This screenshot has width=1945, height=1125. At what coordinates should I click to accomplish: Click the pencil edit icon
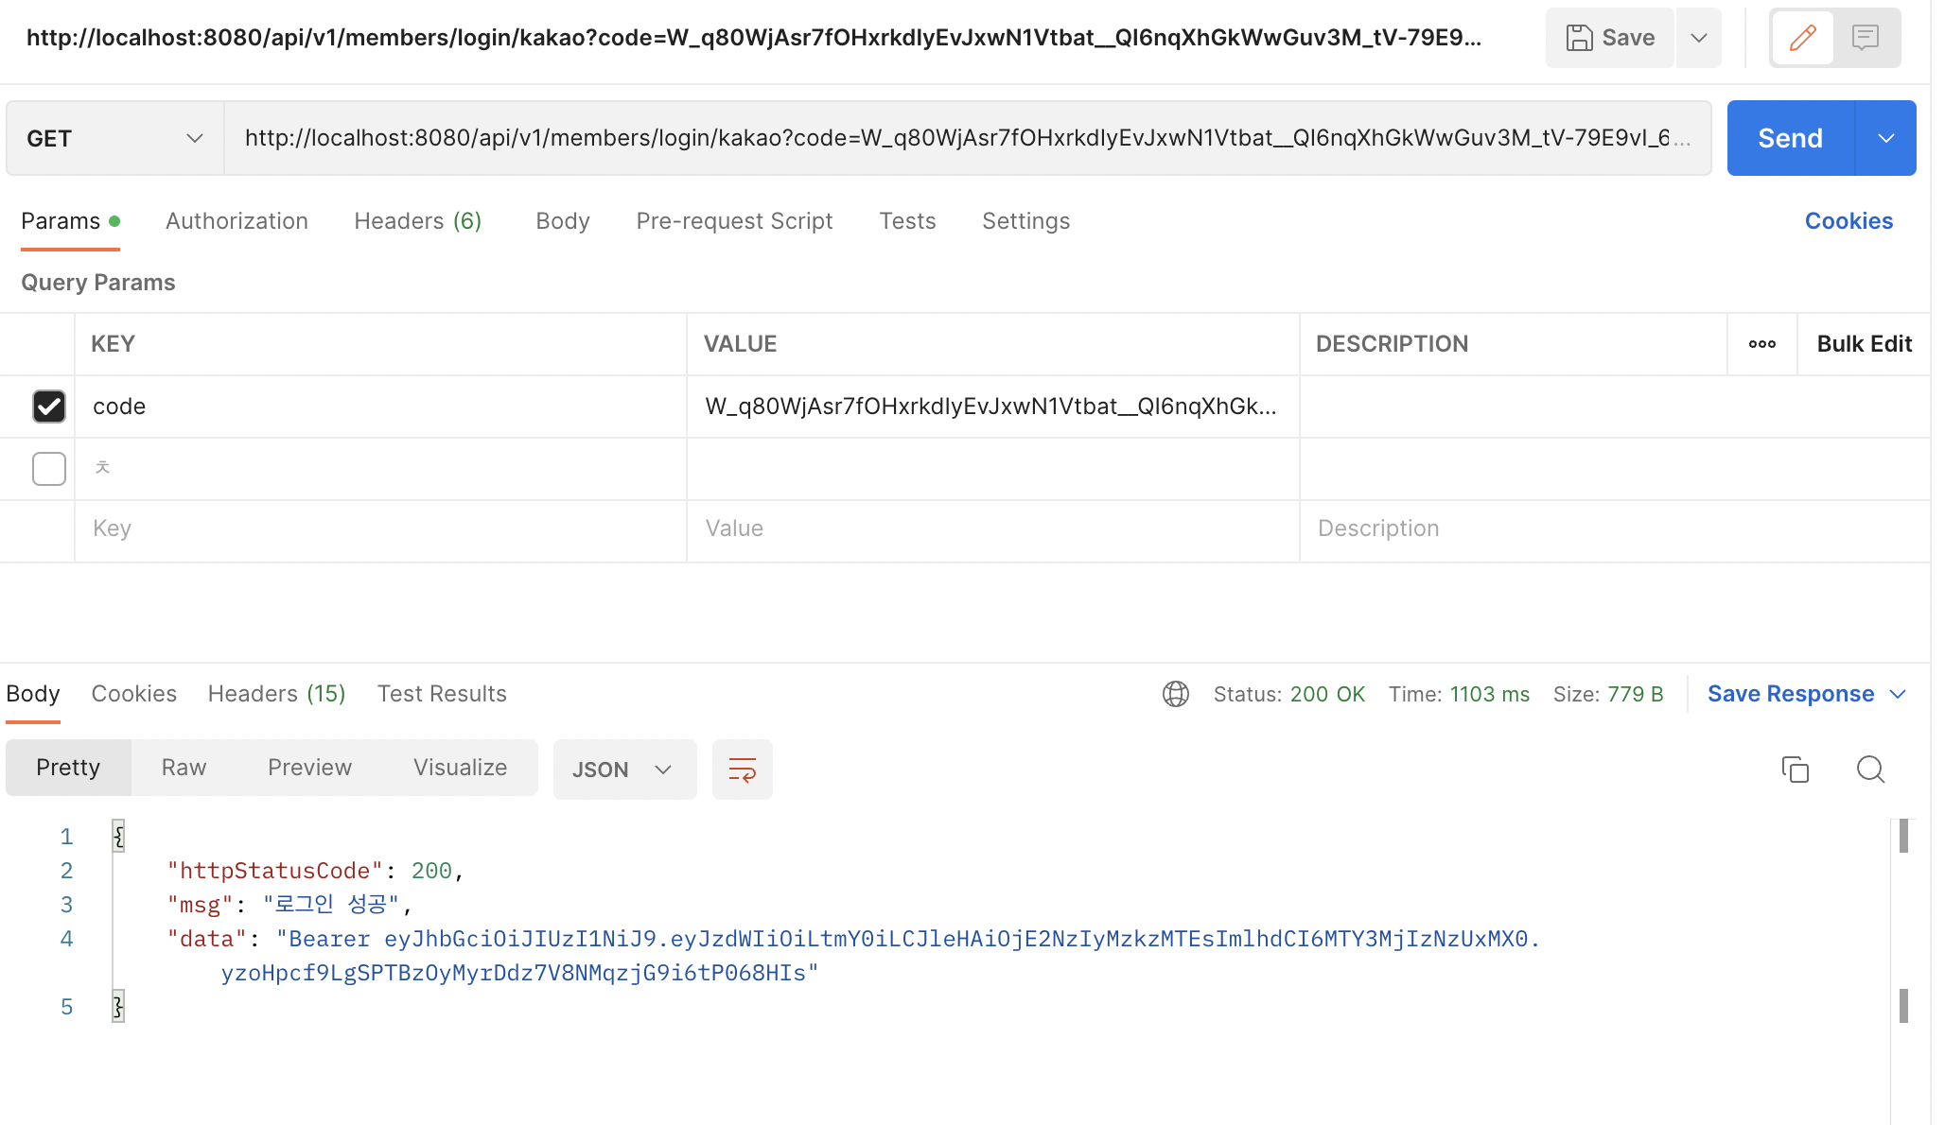pyautogui.click(x=1802, y=38)
